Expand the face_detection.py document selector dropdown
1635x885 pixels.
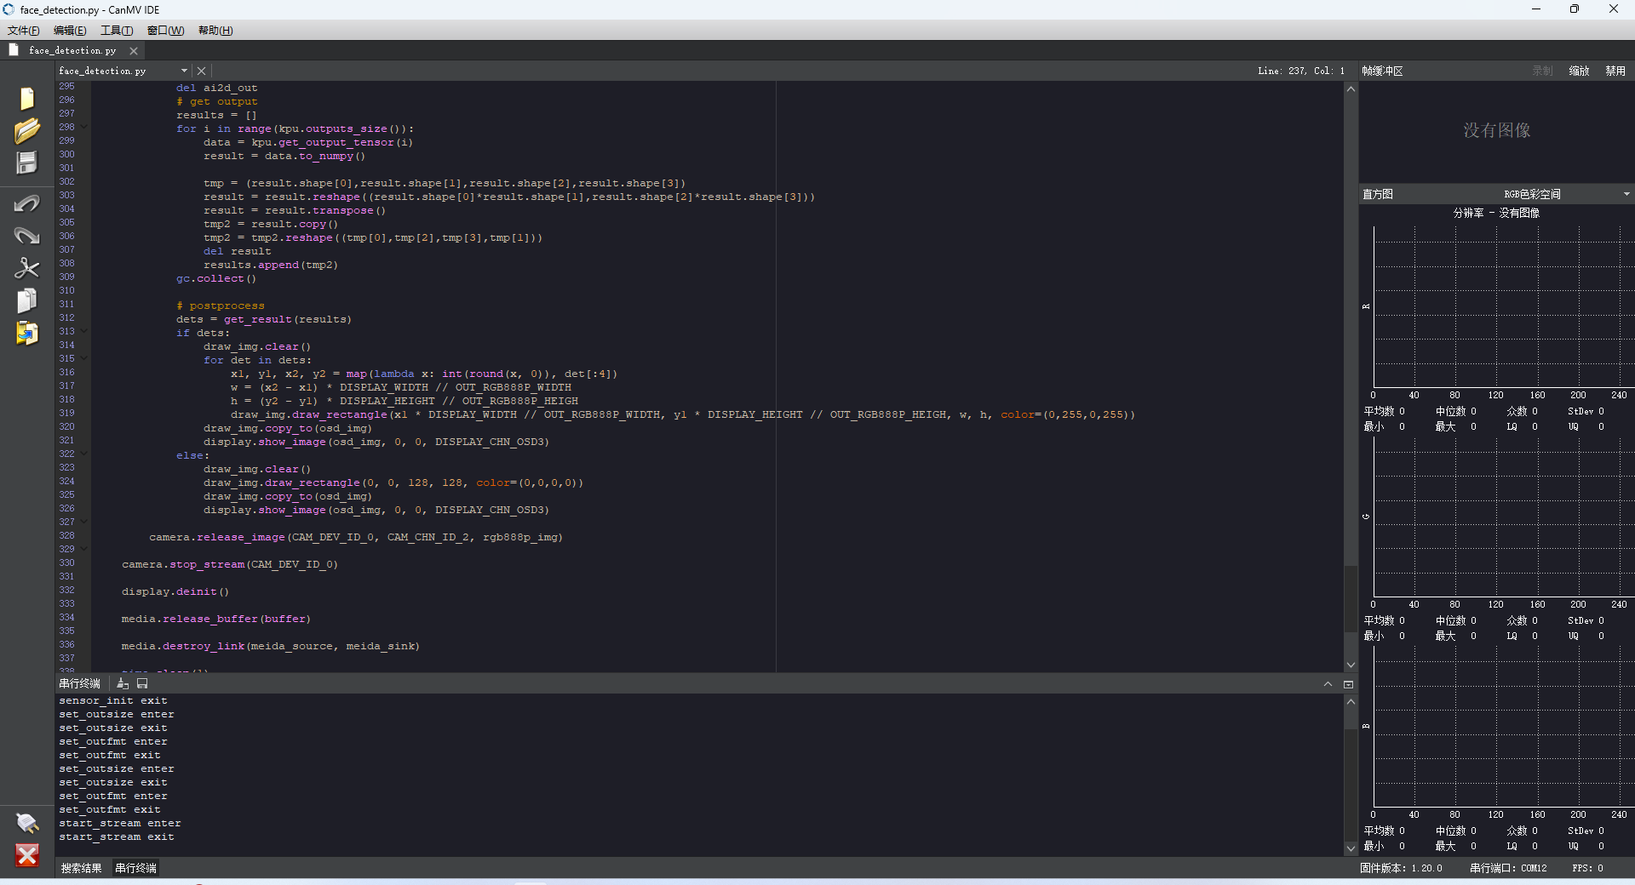tap(184, 71)
